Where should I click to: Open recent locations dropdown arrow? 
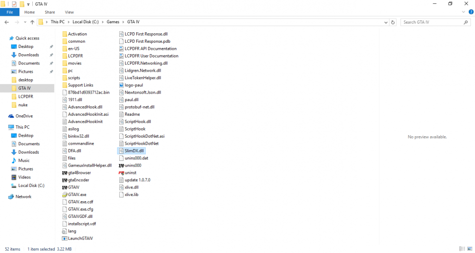point(25,22)
